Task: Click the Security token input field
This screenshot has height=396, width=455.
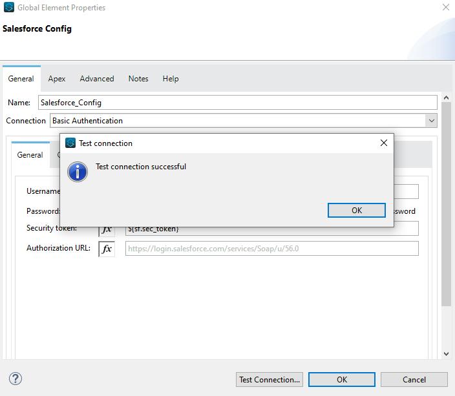Action: coord(272,231)
